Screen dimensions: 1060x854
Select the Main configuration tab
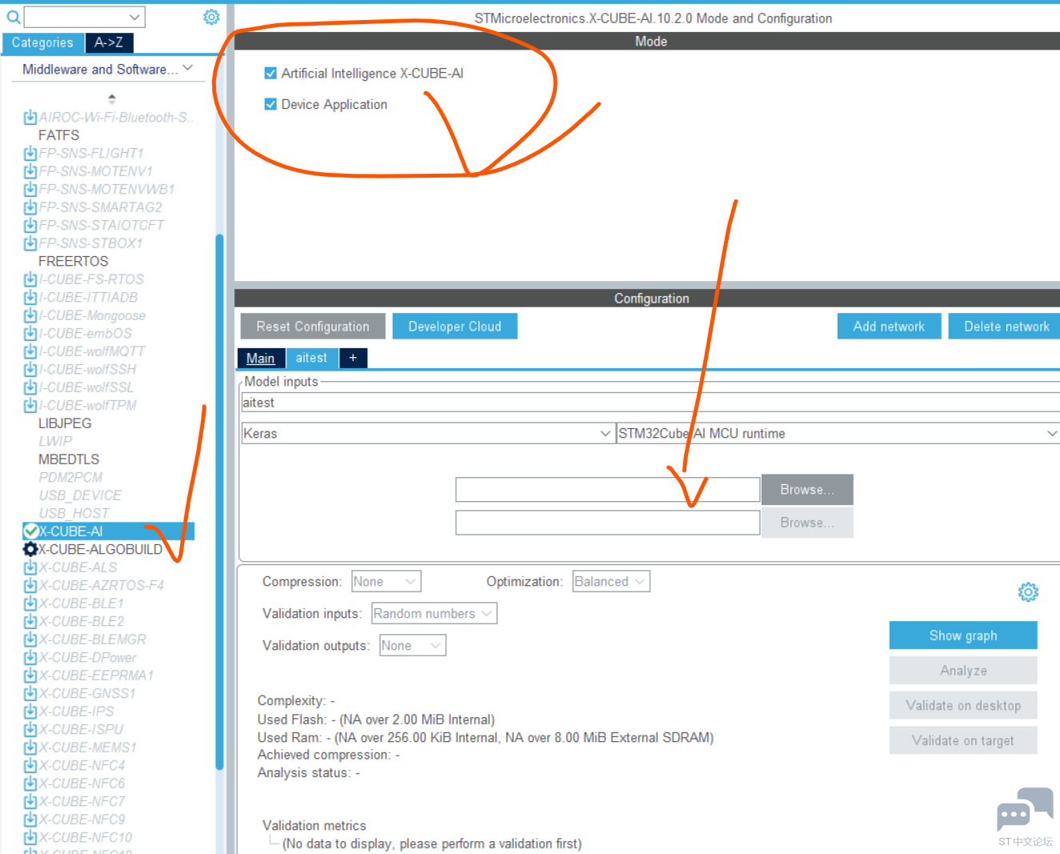[261, 359]
